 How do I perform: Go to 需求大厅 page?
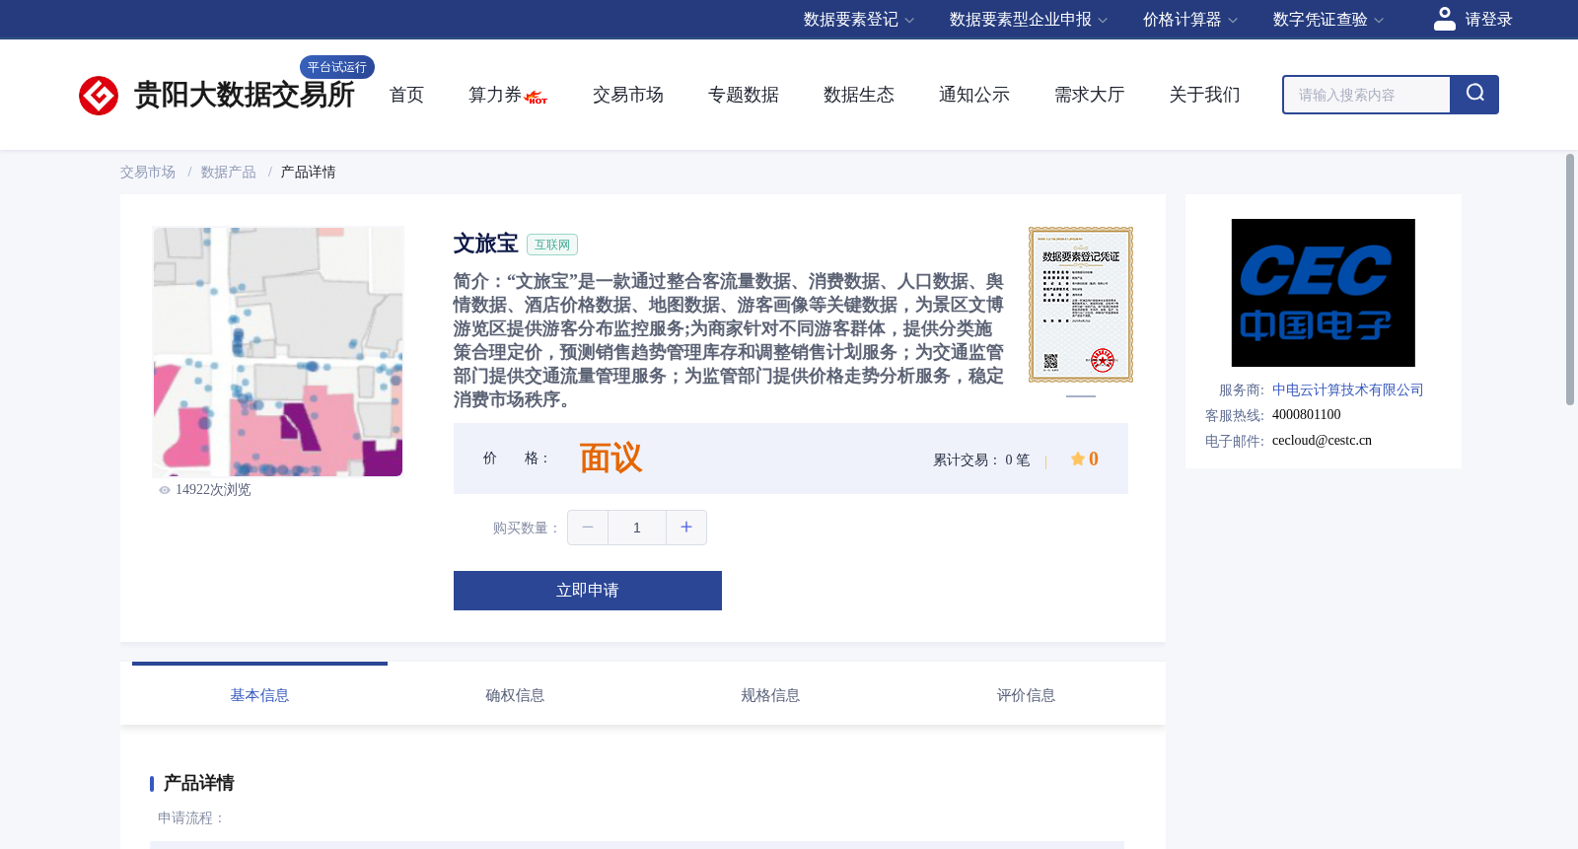1090,95
